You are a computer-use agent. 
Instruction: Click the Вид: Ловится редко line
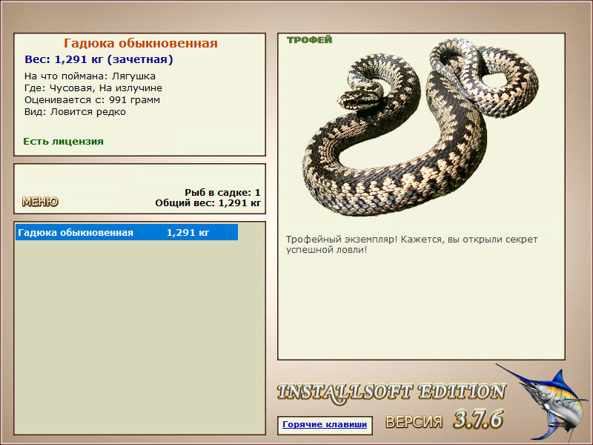(75, 112)
